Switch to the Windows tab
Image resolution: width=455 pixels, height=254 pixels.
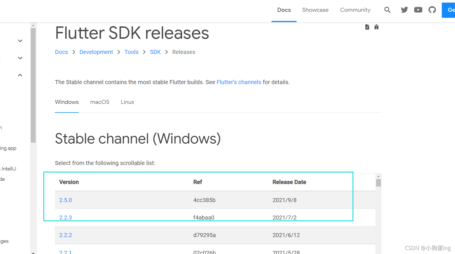(67, 102)
